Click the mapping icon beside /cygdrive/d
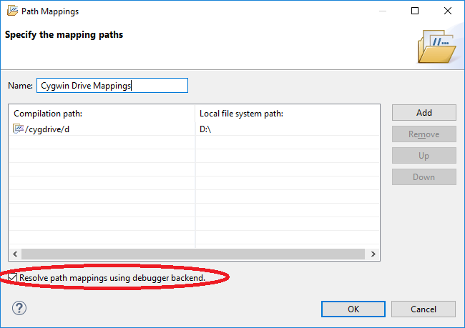 pyautogui.click(x=18, y=129)
